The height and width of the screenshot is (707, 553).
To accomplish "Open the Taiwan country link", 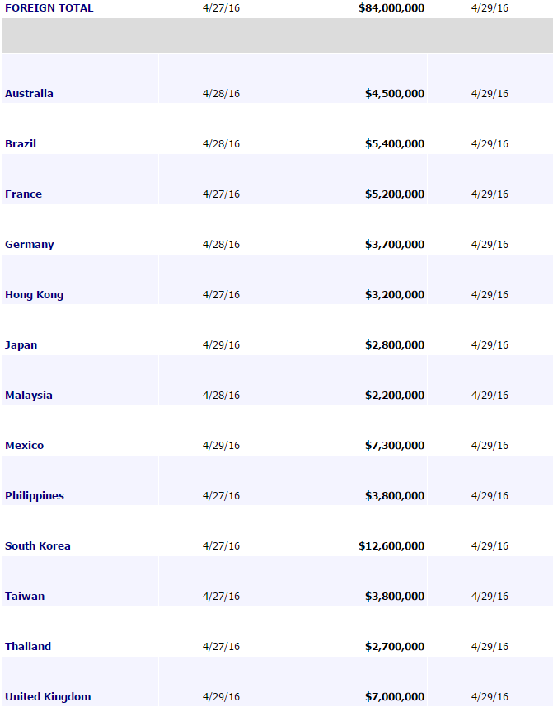I will (x=25, y=596).
